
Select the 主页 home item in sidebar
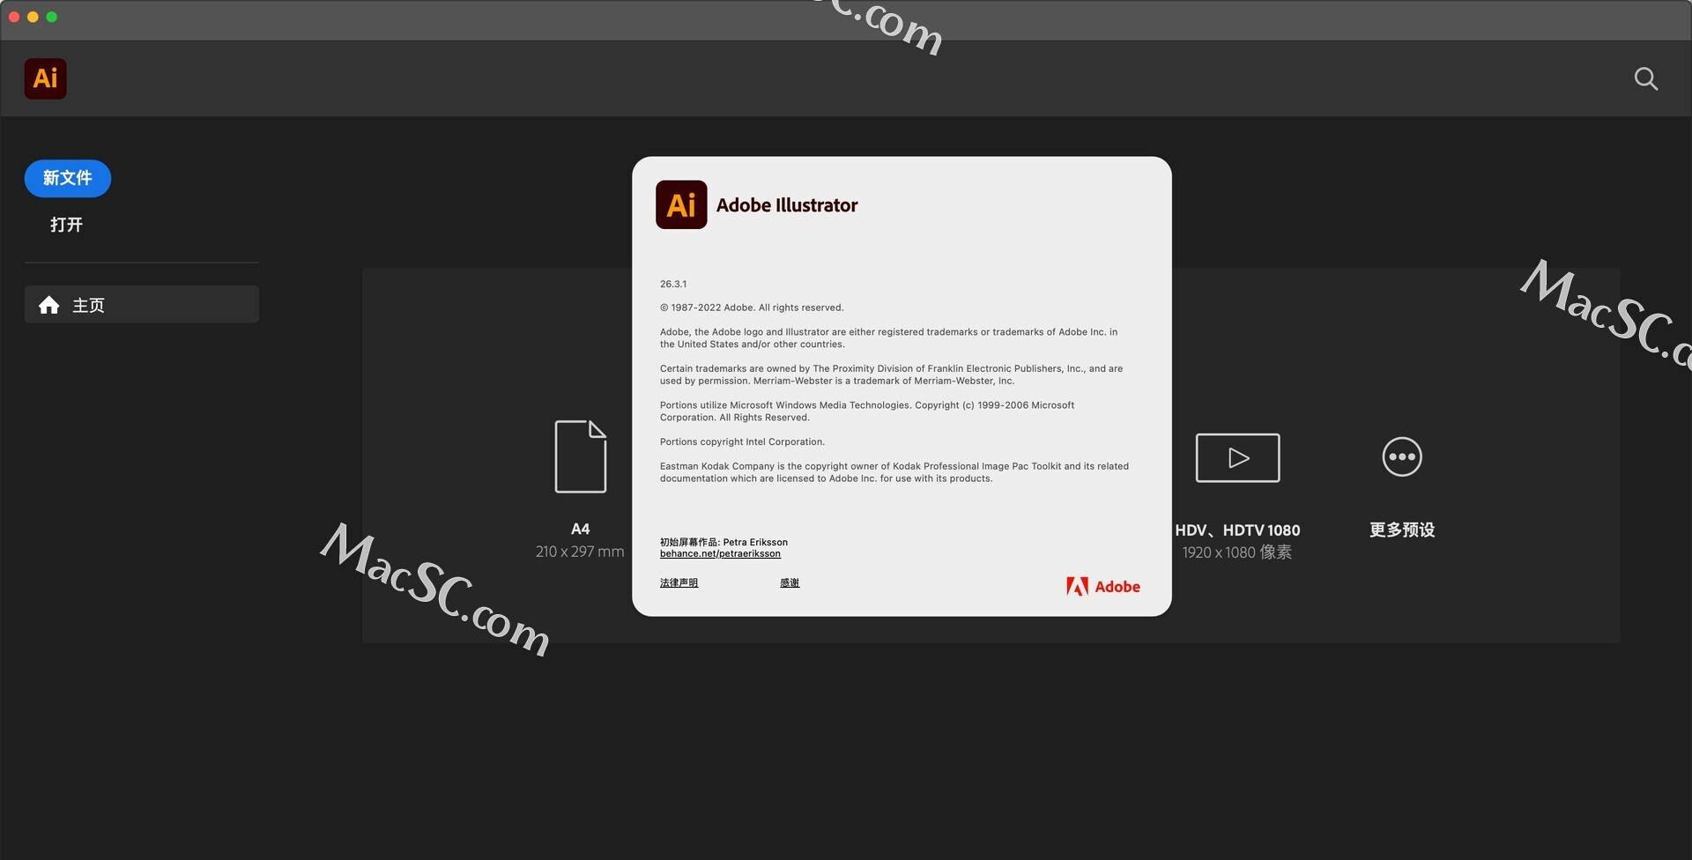click(142, 305)
